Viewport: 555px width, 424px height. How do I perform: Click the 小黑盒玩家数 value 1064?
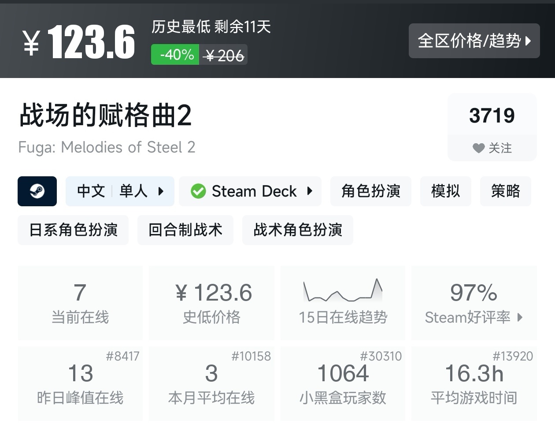coord(343,373)
